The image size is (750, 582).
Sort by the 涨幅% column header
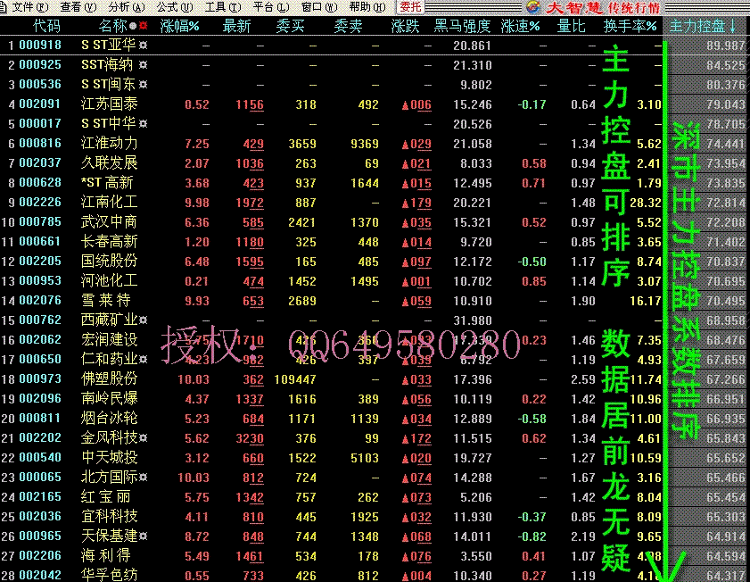point(180,26)
